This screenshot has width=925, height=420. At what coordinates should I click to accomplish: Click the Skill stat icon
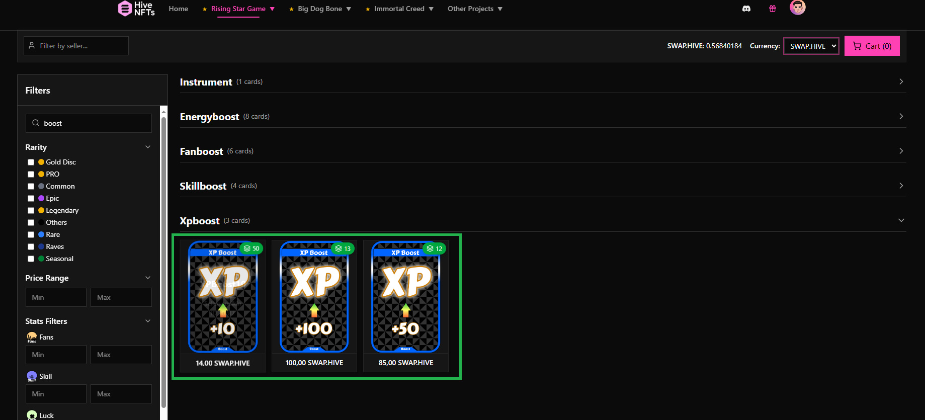coord(32,376)
